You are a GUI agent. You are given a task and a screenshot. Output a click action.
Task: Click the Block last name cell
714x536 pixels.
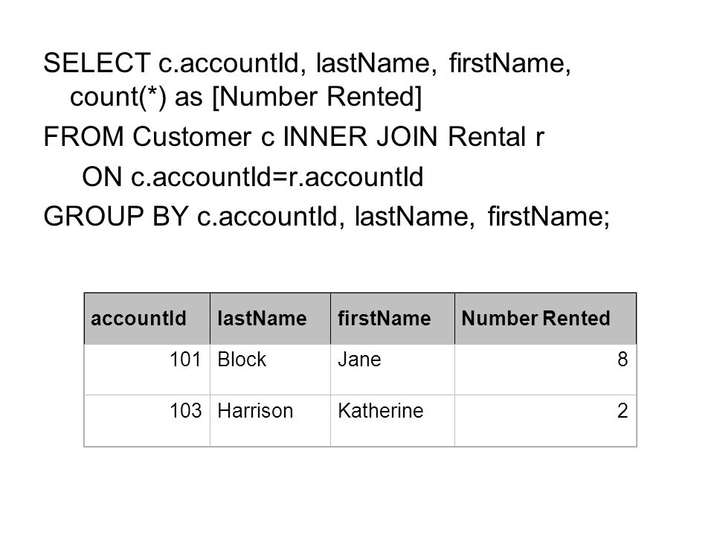tap(271, 370)
